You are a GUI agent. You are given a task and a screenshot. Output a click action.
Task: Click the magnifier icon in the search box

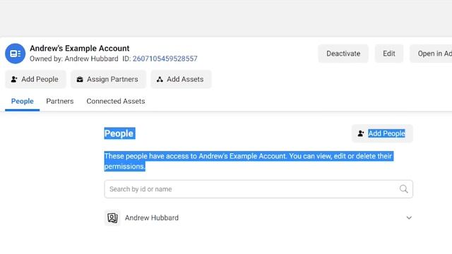tap(403, 189)
